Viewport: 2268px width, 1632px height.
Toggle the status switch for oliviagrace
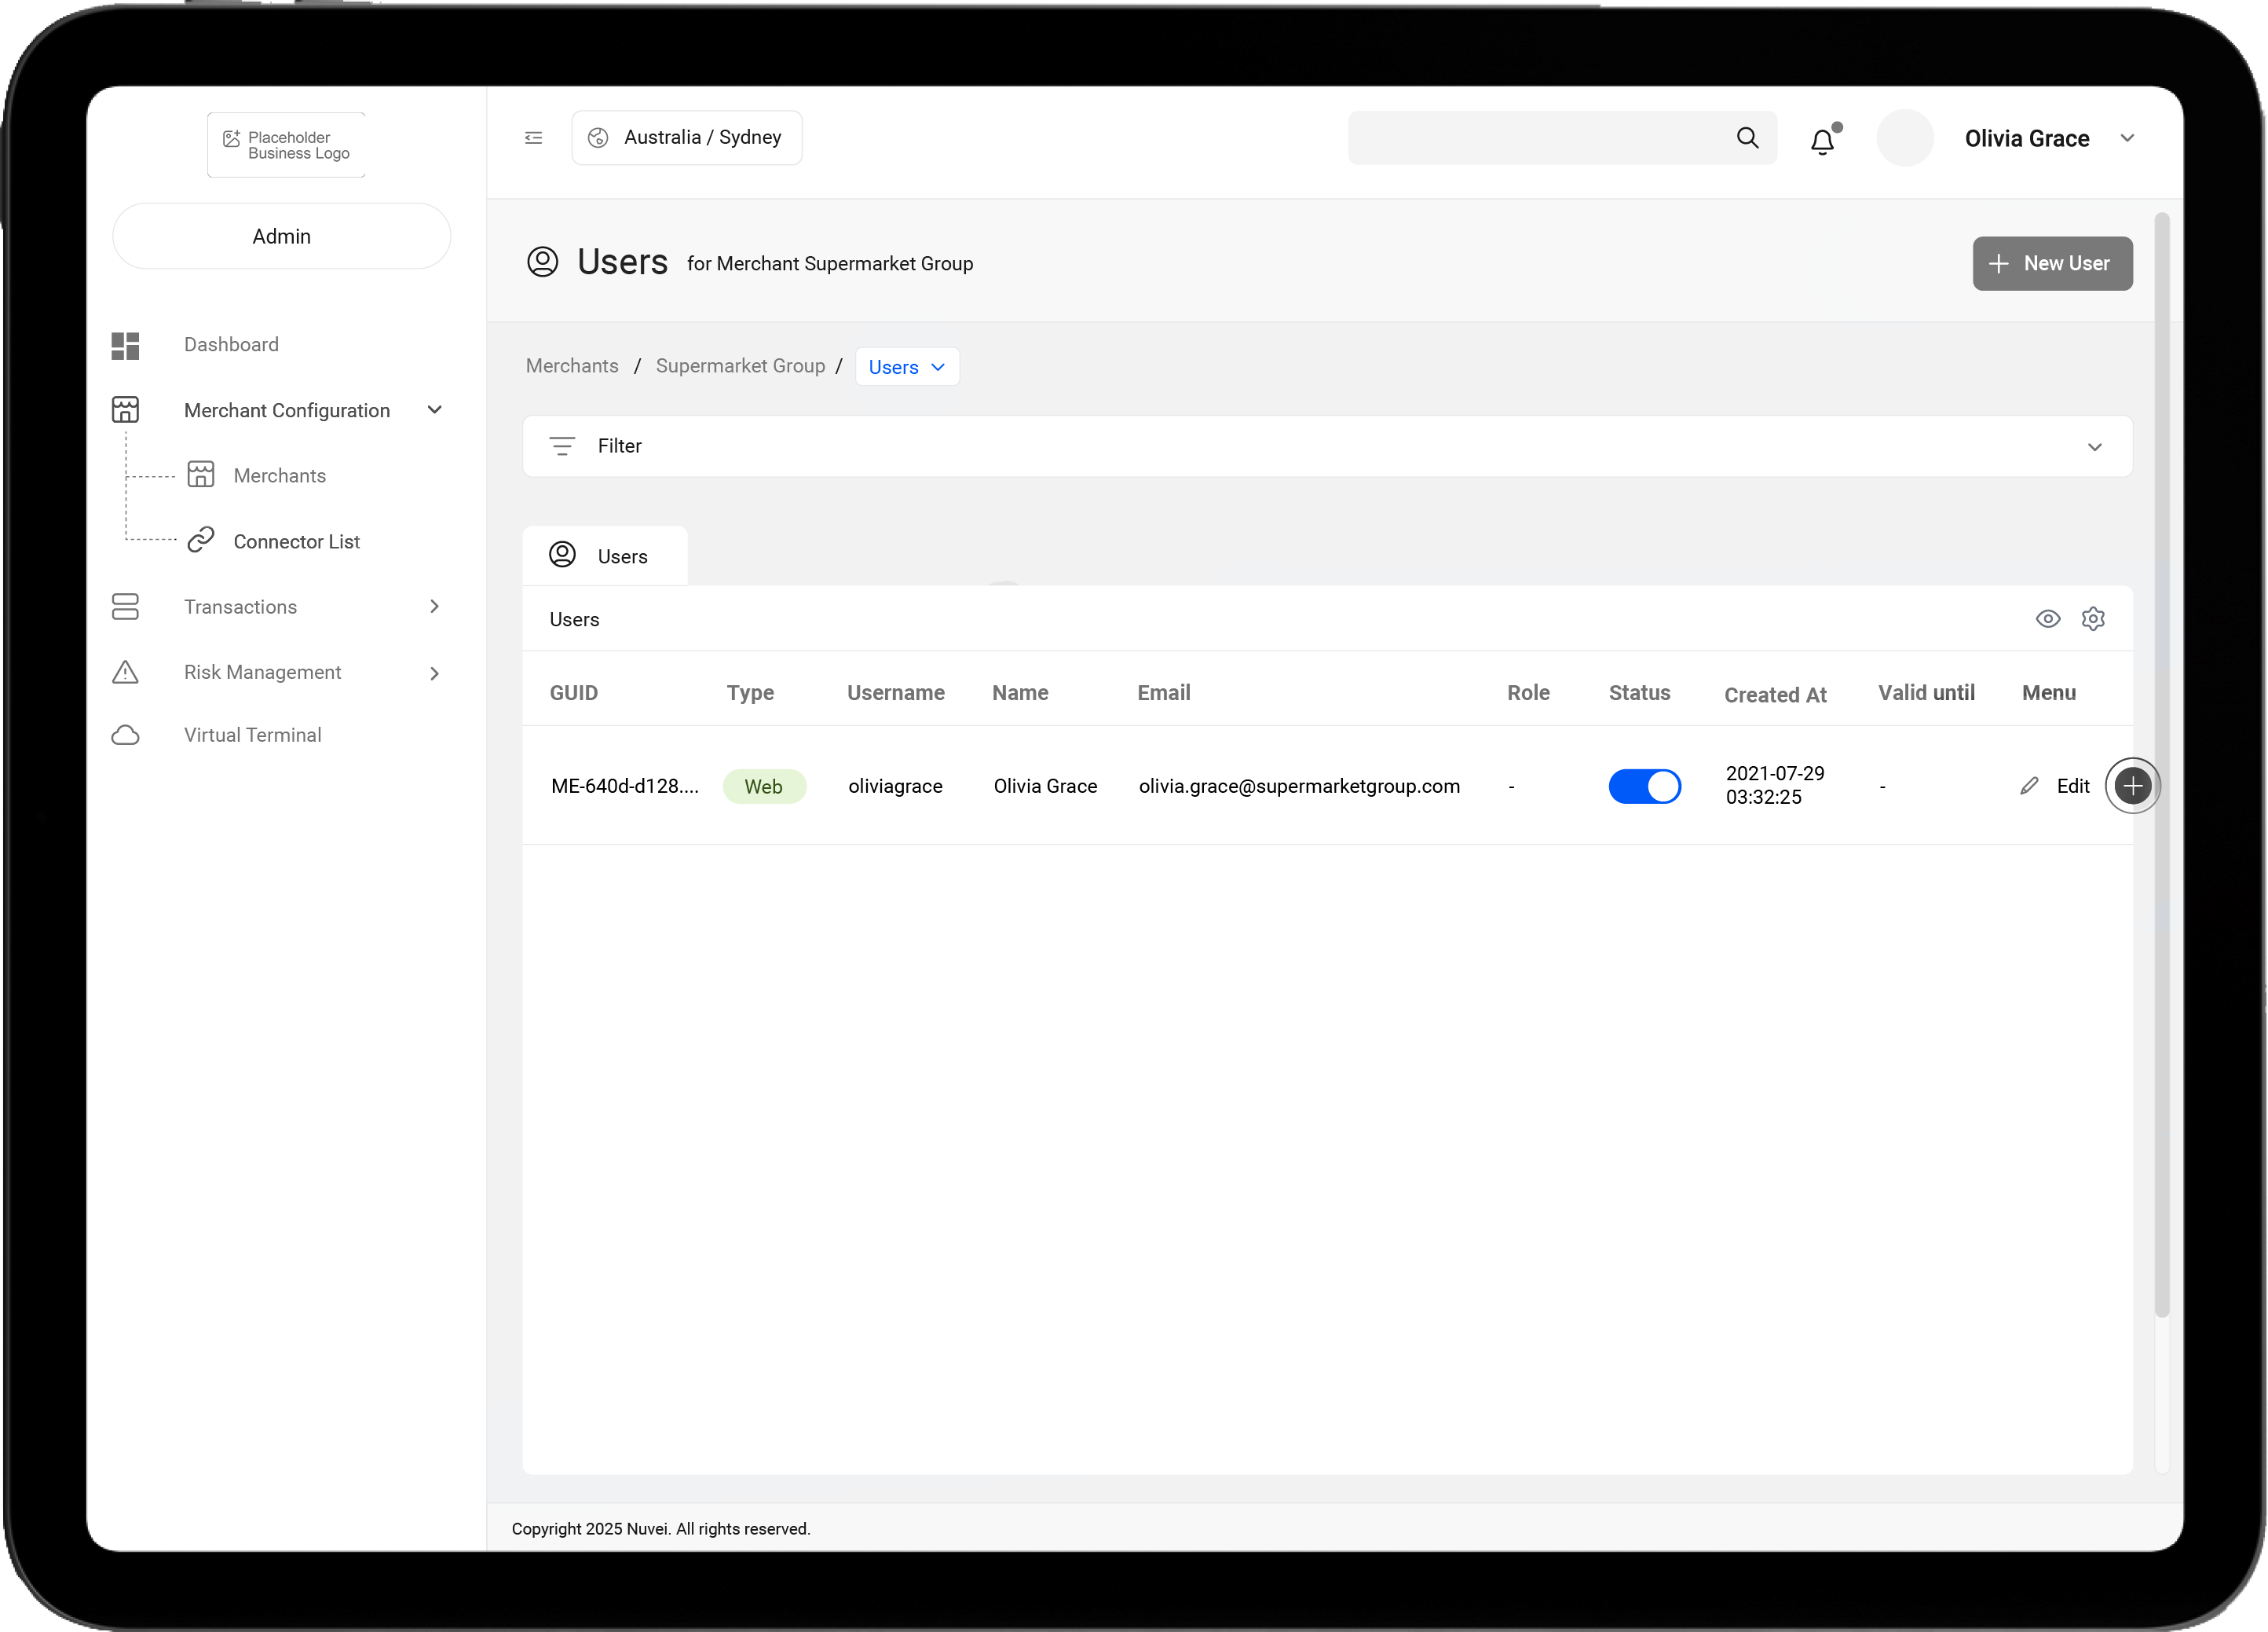tap(1644, 787)
